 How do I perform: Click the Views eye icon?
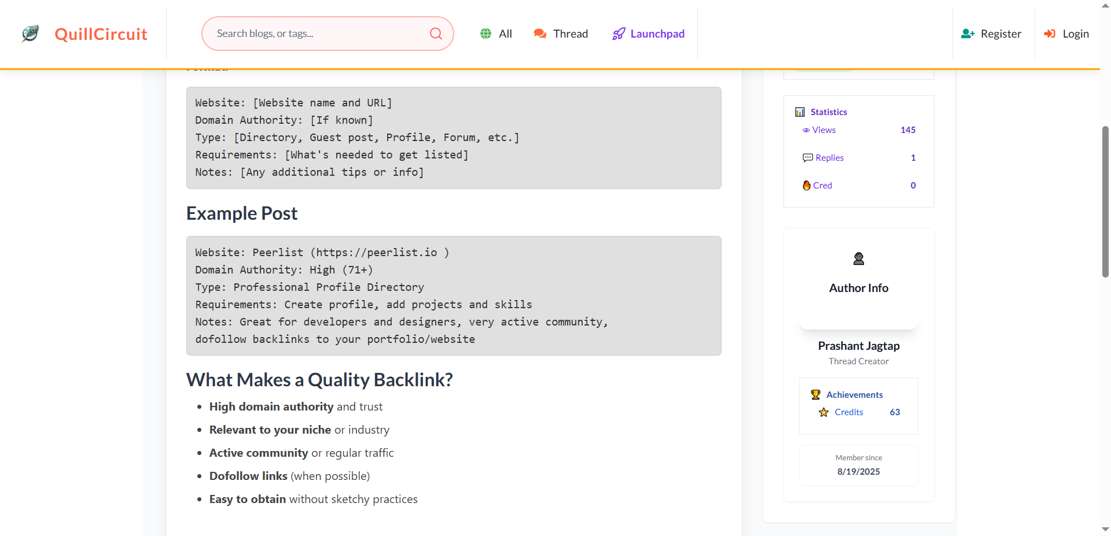tap(805, 130)
